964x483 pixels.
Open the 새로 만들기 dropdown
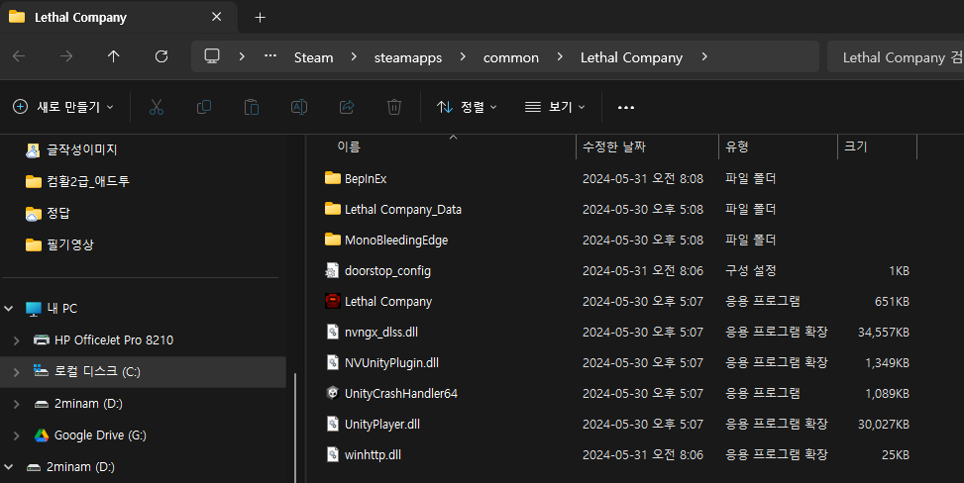pos(63,107)
